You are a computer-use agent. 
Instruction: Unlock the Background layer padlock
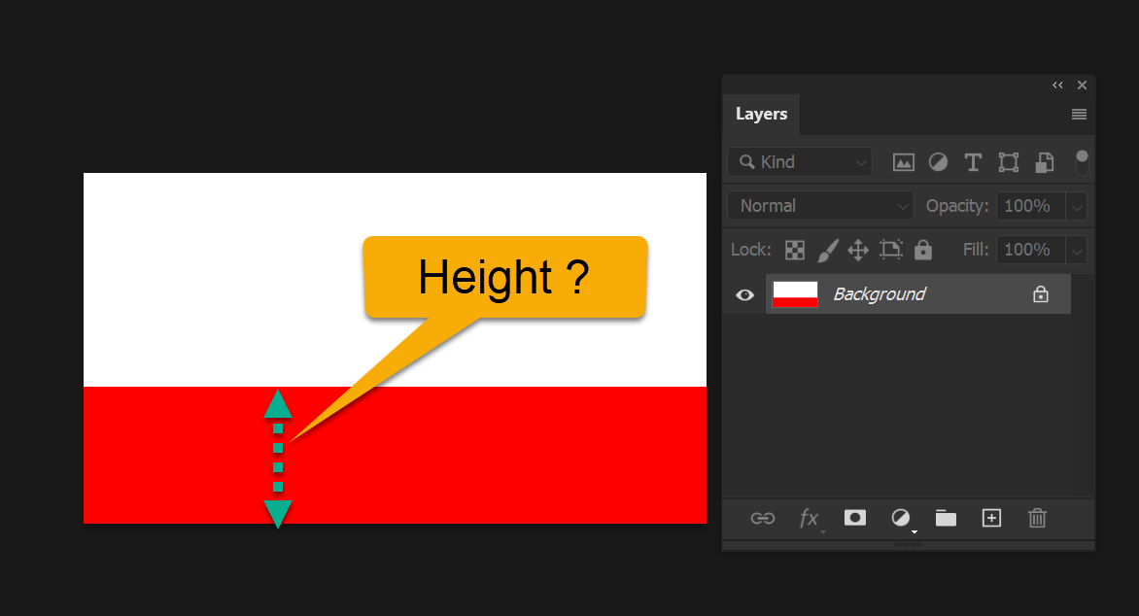[1040, 293]
